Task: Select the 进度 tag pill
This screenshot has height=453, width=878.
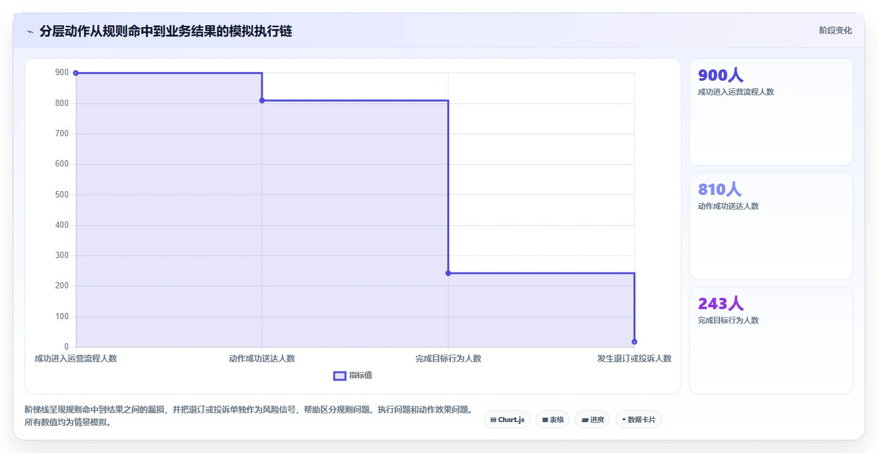Action: click(592, 420)
